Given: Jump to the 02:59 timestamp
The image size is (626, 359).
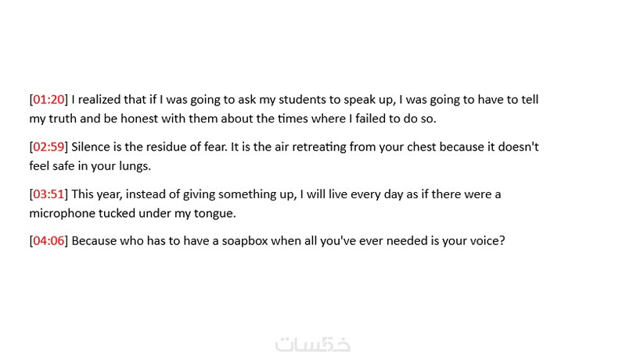Looking at the screenshot, I should (x=48, y=147).
